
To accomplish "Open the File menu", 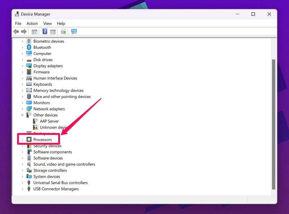I will pyautogui.click(x=18, y=24).
